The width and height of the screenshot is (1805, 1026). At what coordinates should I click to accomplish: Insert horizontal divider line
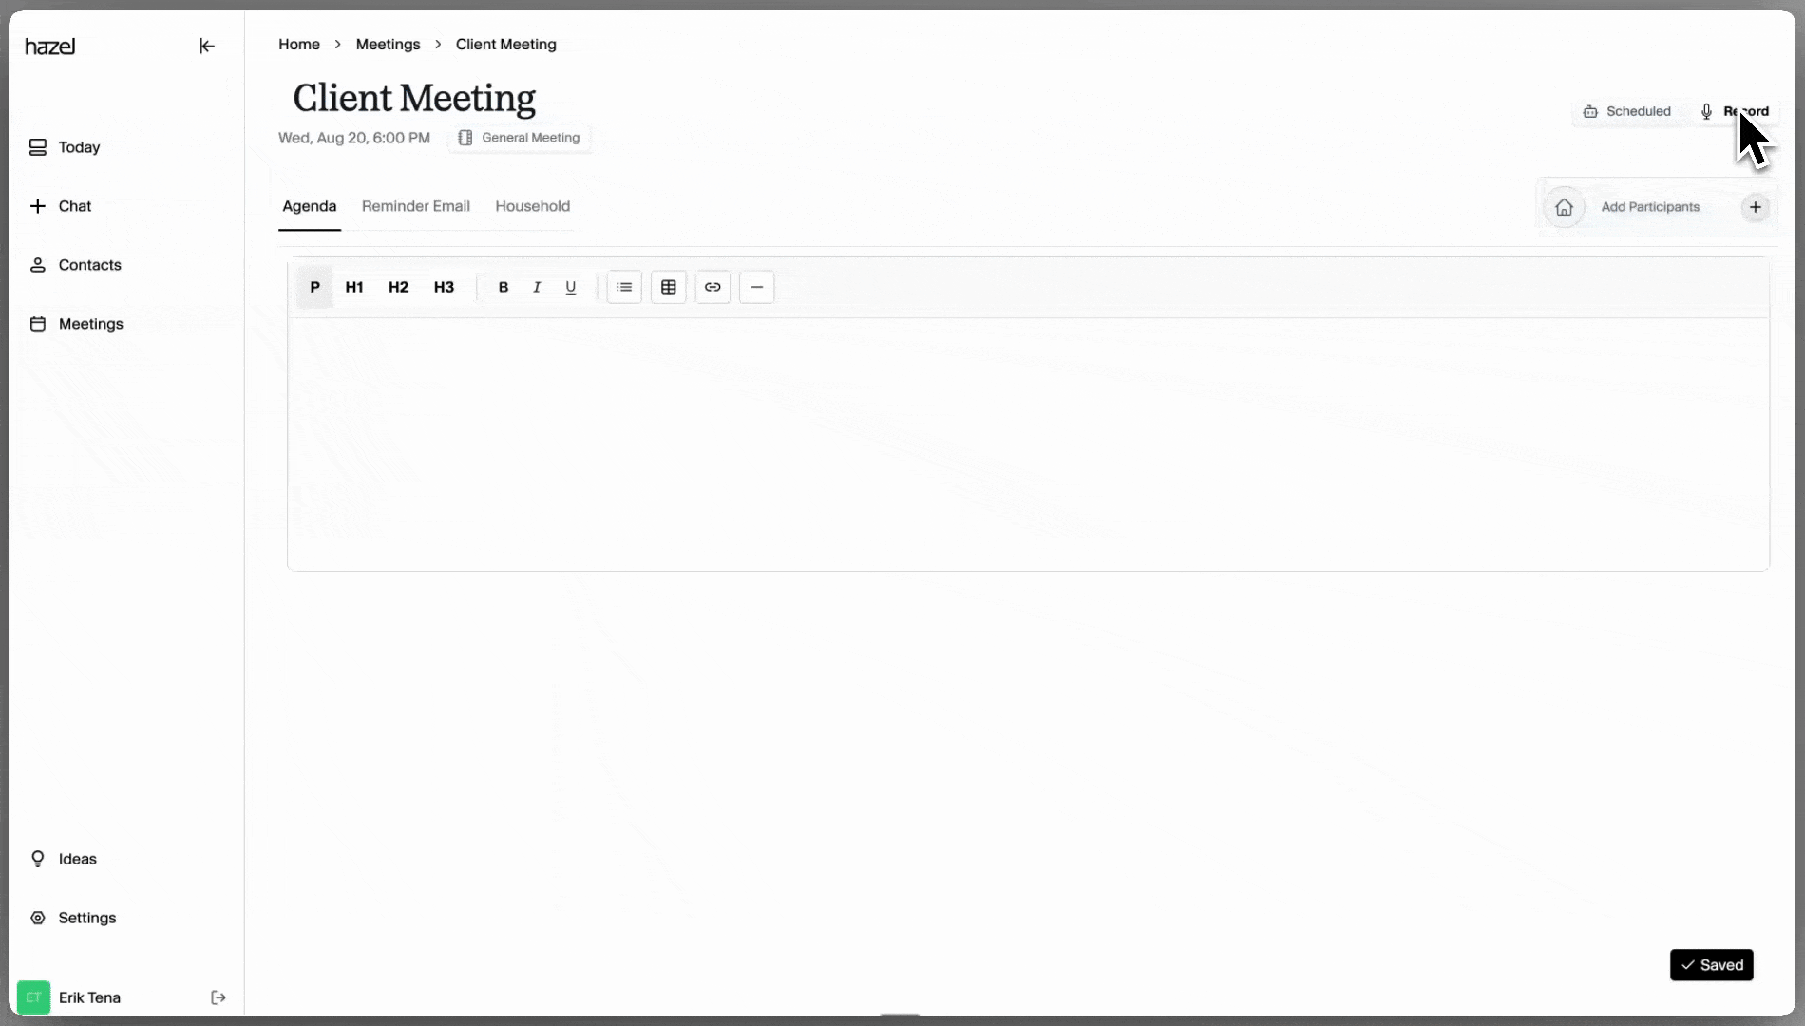[757, 287]
